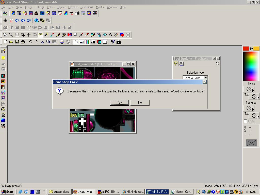
Task: Click the Print icon in toolbar
Action: 23,42
